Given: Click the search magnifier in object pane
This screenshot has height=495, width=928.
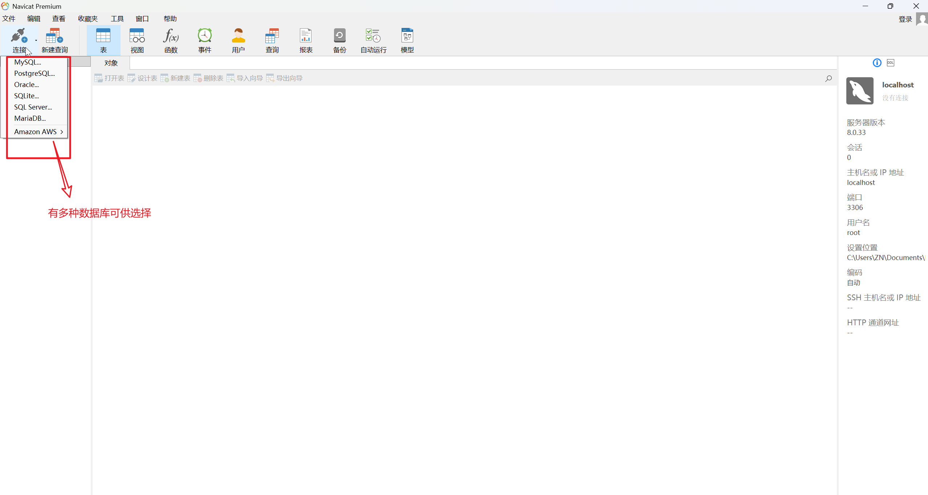Looking at the screenshot, I should [x=828, y=78].
